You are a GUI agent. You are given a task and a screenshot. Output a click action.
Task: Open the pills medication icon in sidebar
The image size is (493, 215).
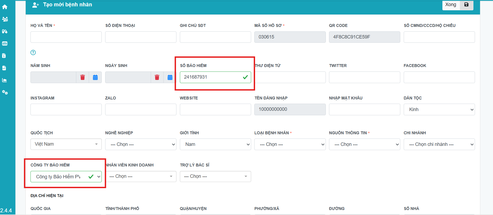[x=5, y=31]
